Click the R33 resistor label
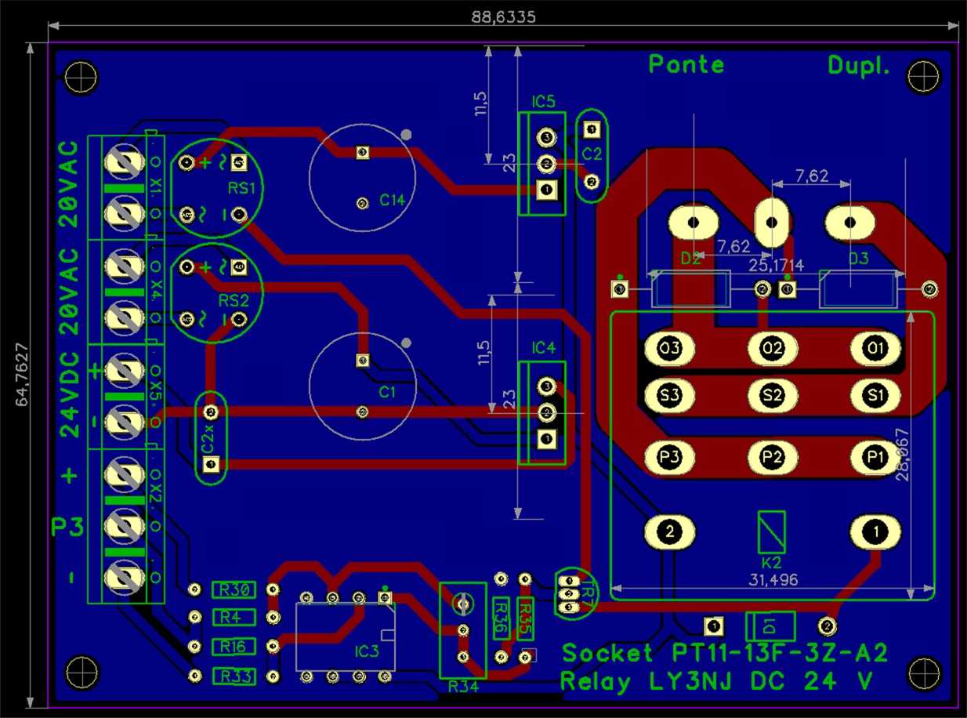 pyautogui.click(x=233, y=676)
